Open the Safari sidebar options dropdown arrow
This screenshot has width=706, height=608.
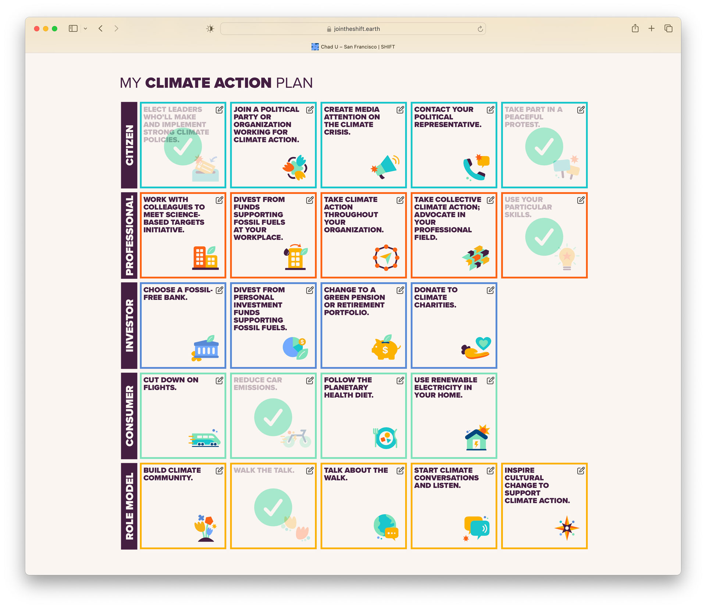[x=85, y=29]
